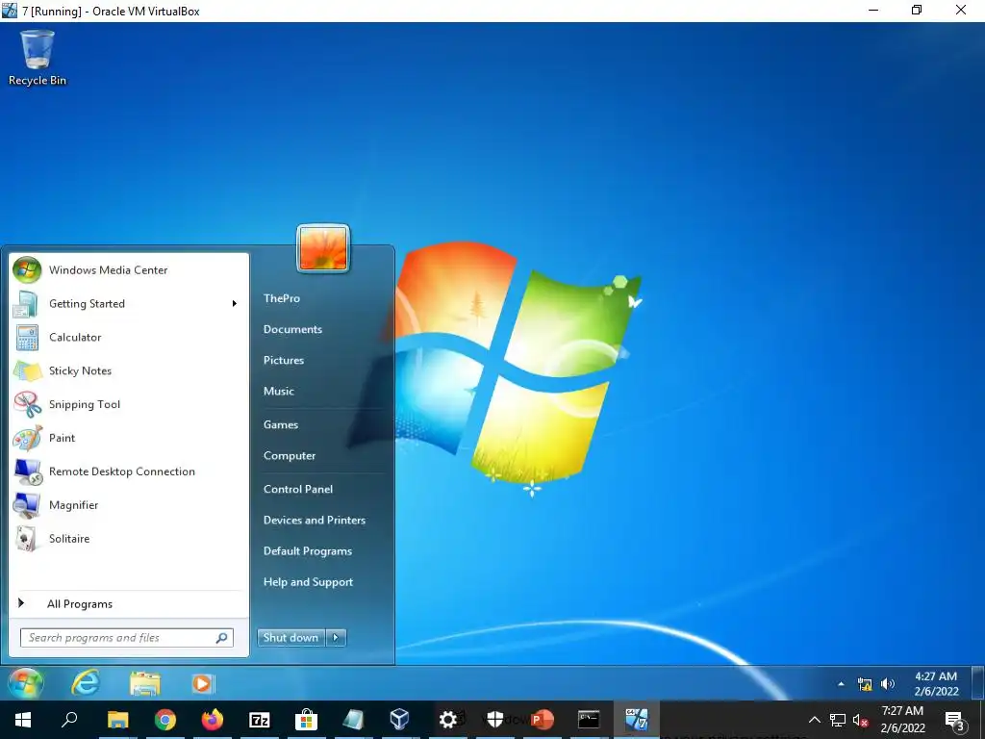This screenshot has height=739, width=985.
Task: Open Pictures library link
Action: 284,360
